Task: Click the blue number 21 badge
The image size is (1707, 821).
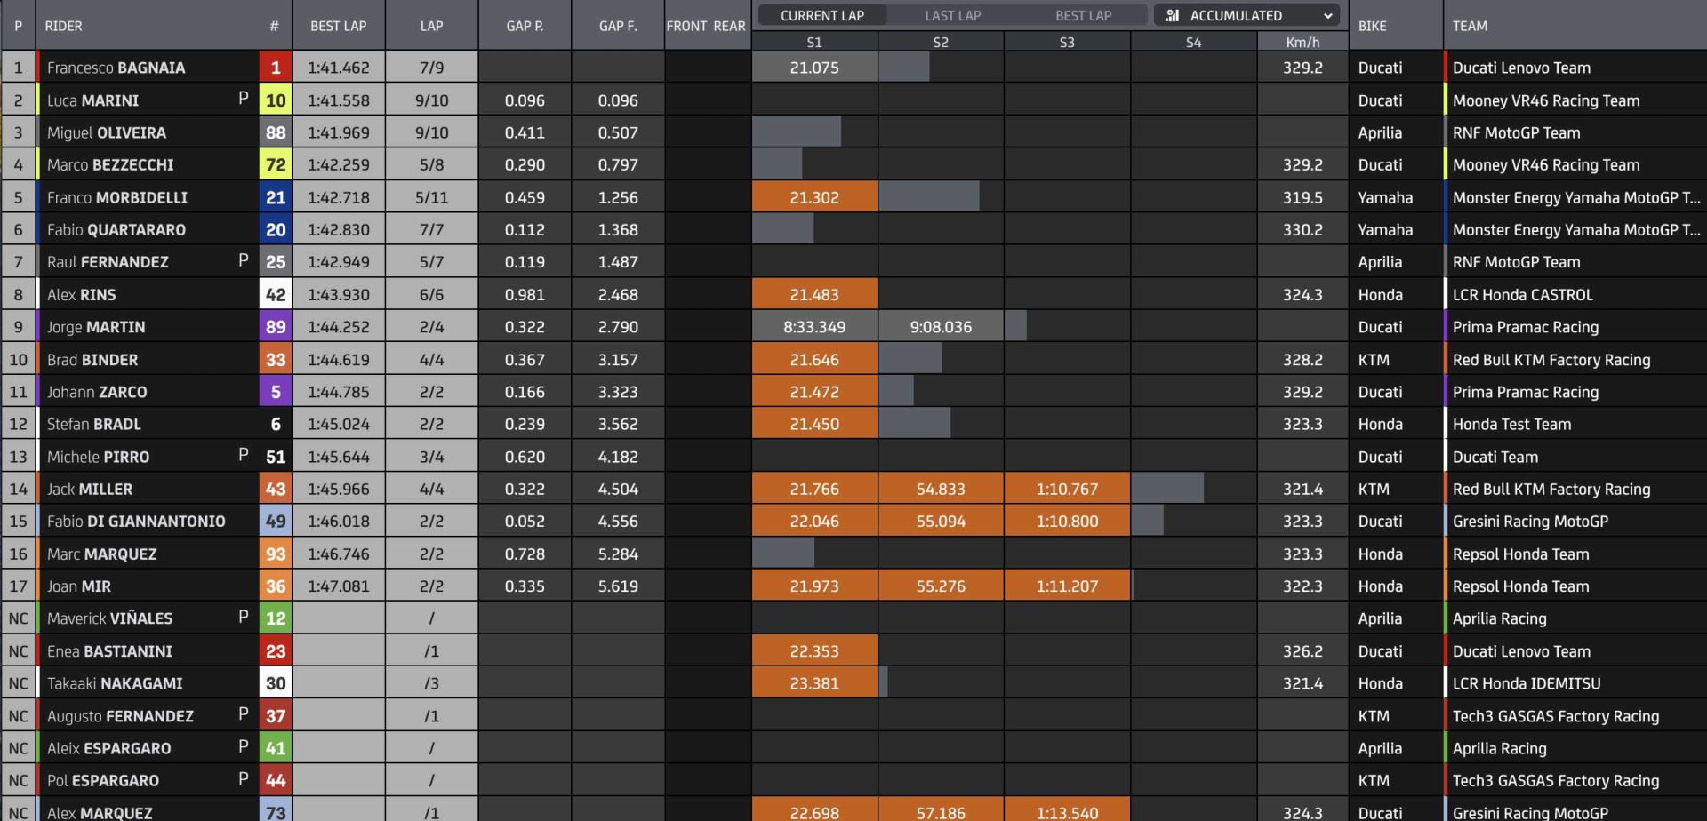Action: pyautogui.click(x=276, y=197)
